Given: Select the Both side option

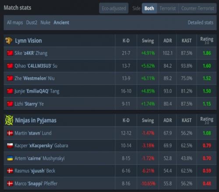Looking at the screenshot, I should coord(149,8).
